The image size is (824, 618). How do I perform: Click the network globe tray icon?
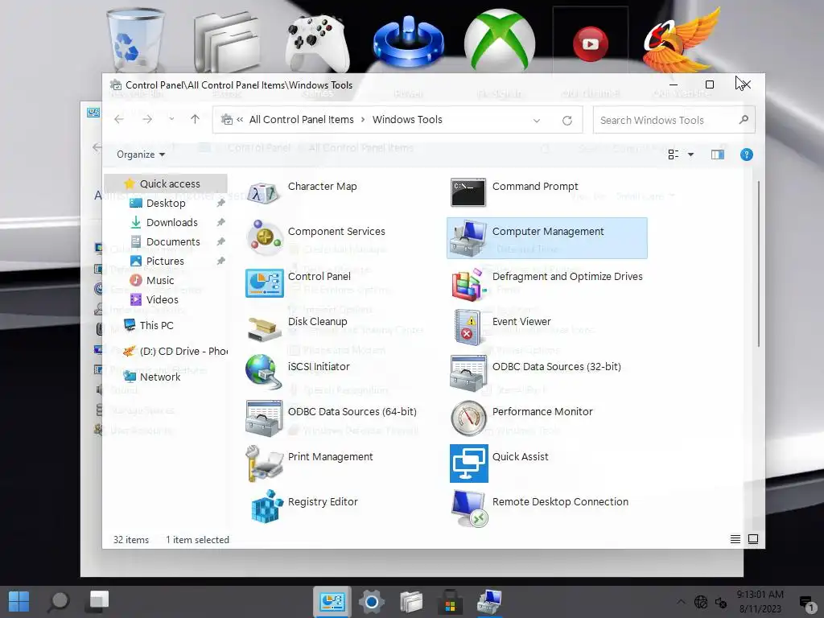(701, 602)
